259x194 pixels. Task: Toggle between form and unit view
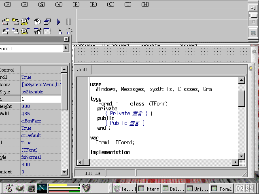(37, 31)
